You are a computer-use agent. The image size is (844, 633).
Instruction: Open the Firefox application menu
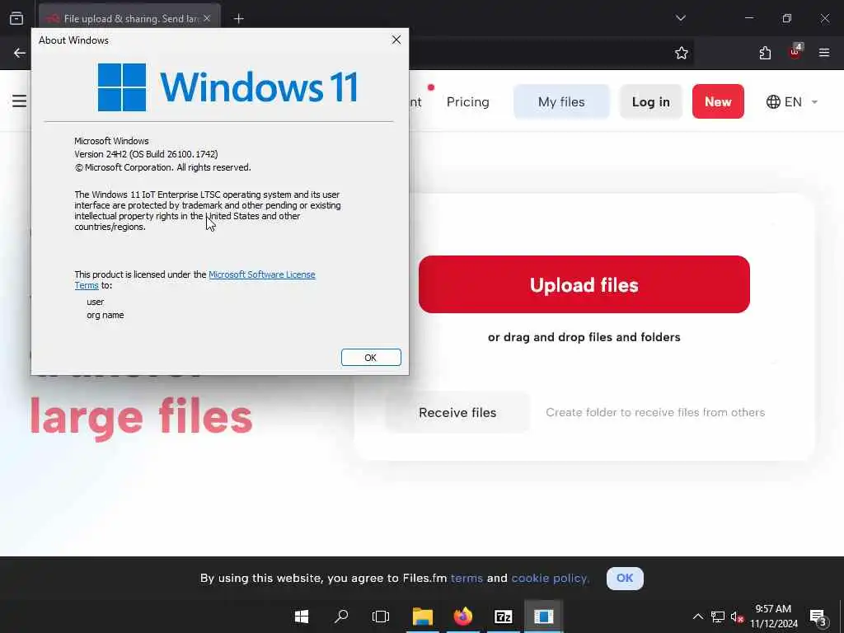pyautogui.click(x=824, y=53)
